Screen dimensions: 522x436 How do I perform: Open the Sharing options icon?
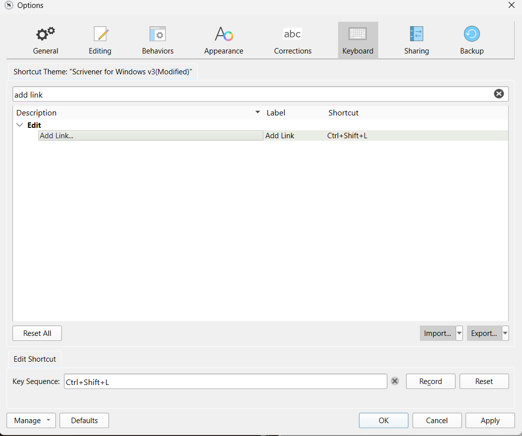pyautogui.click(x=416, y=34)
